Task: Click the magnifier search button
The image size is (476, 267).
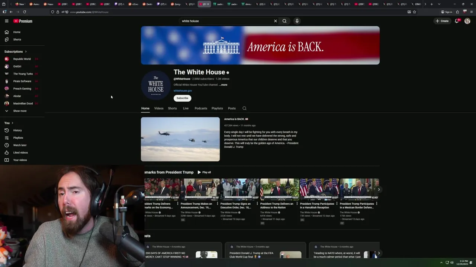Action: (x=284, y=21)
